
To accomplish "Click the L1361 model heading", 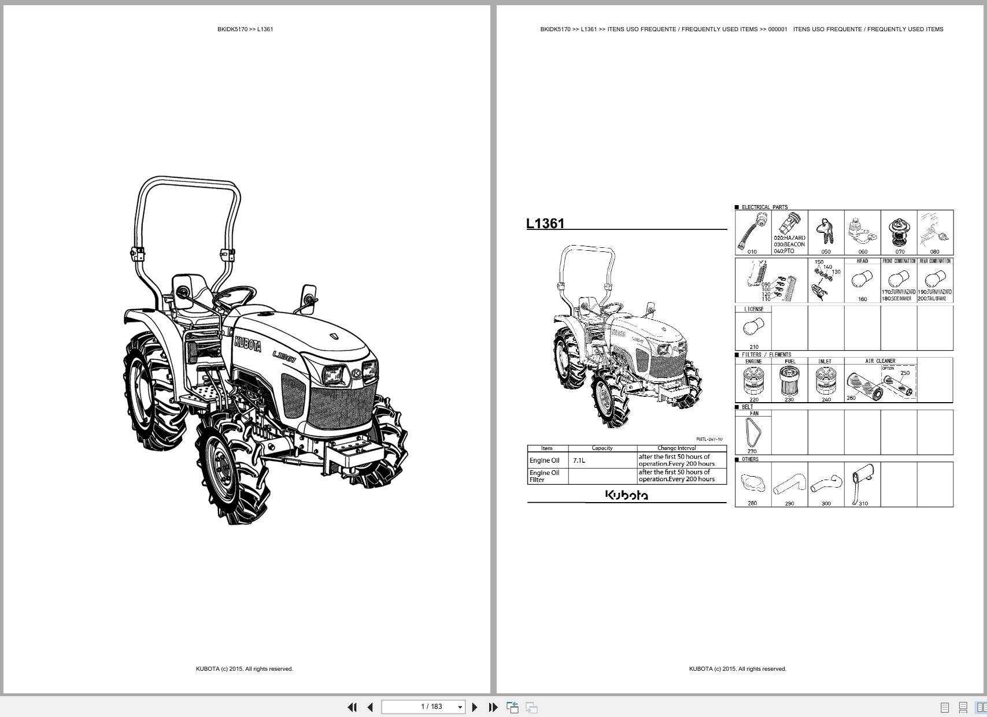I will (x=545, y=224).
